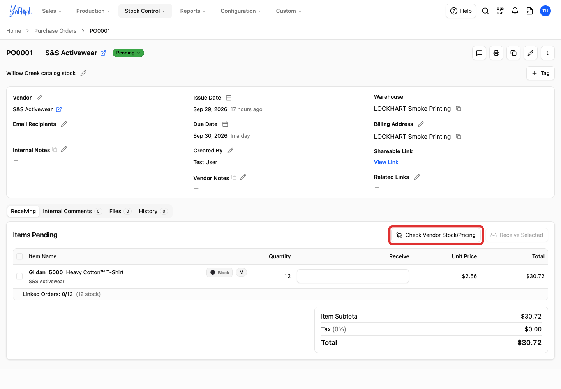This screenshot has width=561, height=389.
Task: View notifications bell icon
Action: [x=515, y=11]
